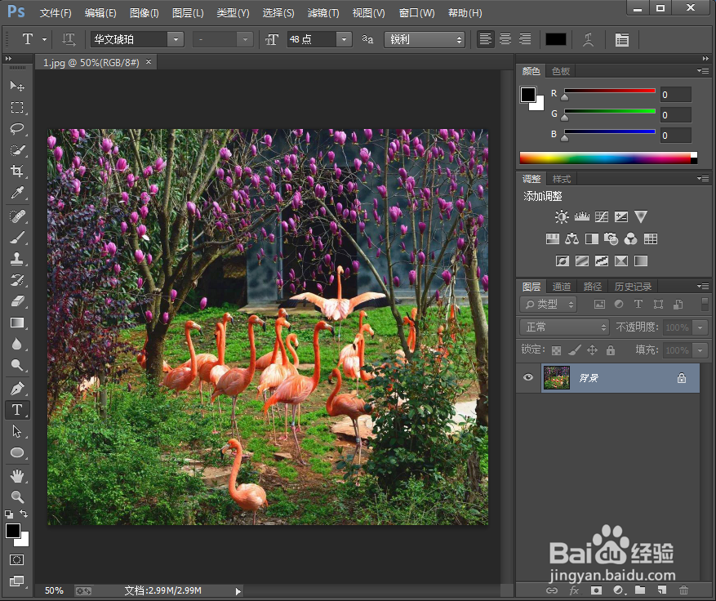Create new layer button
Screen dimensions: 716x601
point(662,590)
